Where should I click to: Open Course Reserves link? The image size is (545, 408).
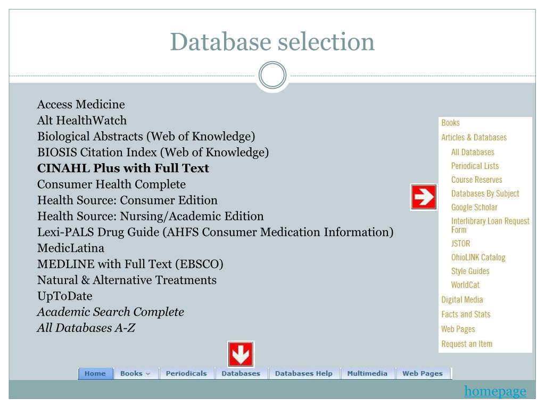tap(477, 180)
